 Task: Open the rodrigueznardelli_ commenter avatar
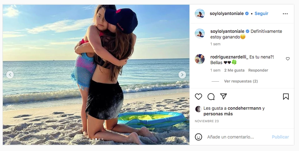point(200,59)
